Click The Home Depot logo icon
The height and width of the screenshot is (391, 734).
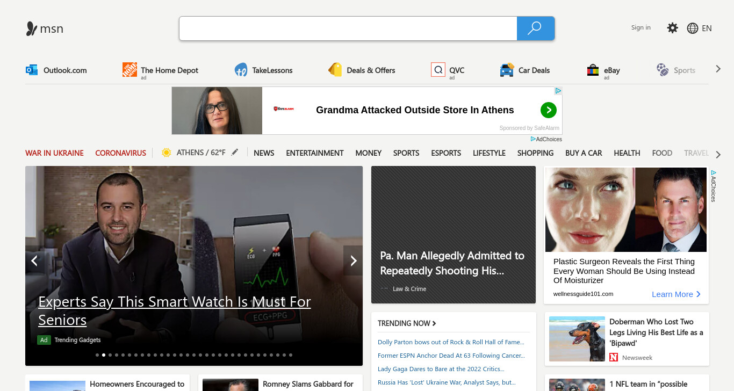pos(129,69)
